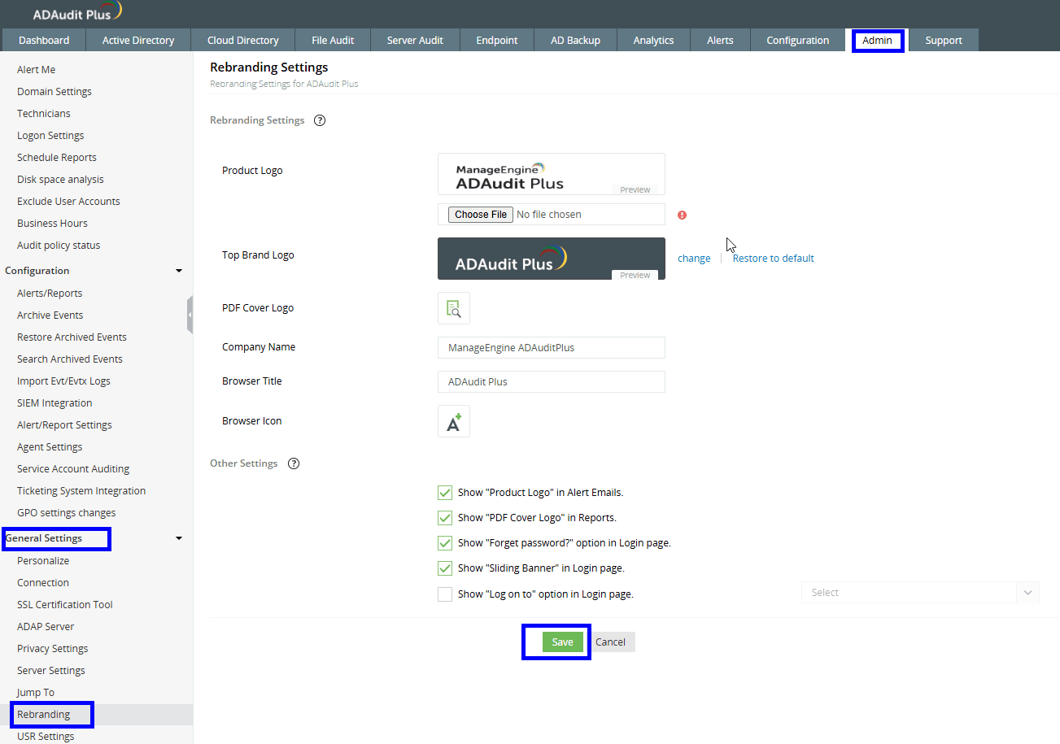Open help icon beside Rebranding Settings heading

[320, 120]
